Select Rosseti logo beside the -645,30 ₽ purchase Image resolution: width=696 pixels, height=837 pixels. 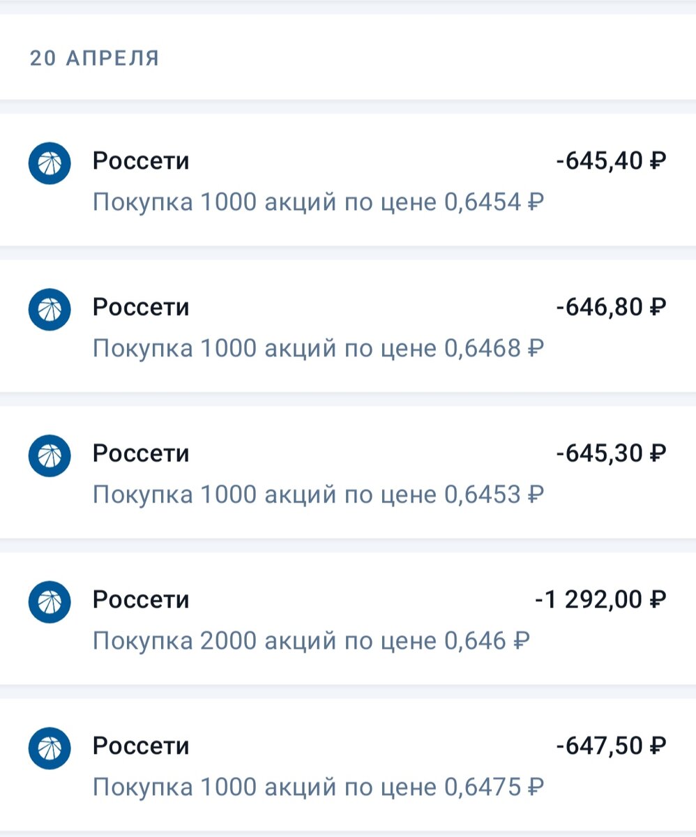(50, 456)
